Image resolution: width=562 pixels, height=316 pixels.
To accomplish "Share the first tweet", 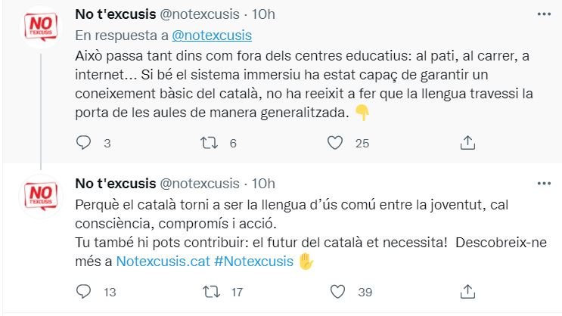I will tap(467, 142).
